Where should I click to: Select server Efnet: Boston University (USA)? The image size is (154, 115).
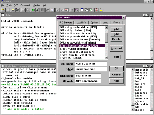click(x=82, y=46)
